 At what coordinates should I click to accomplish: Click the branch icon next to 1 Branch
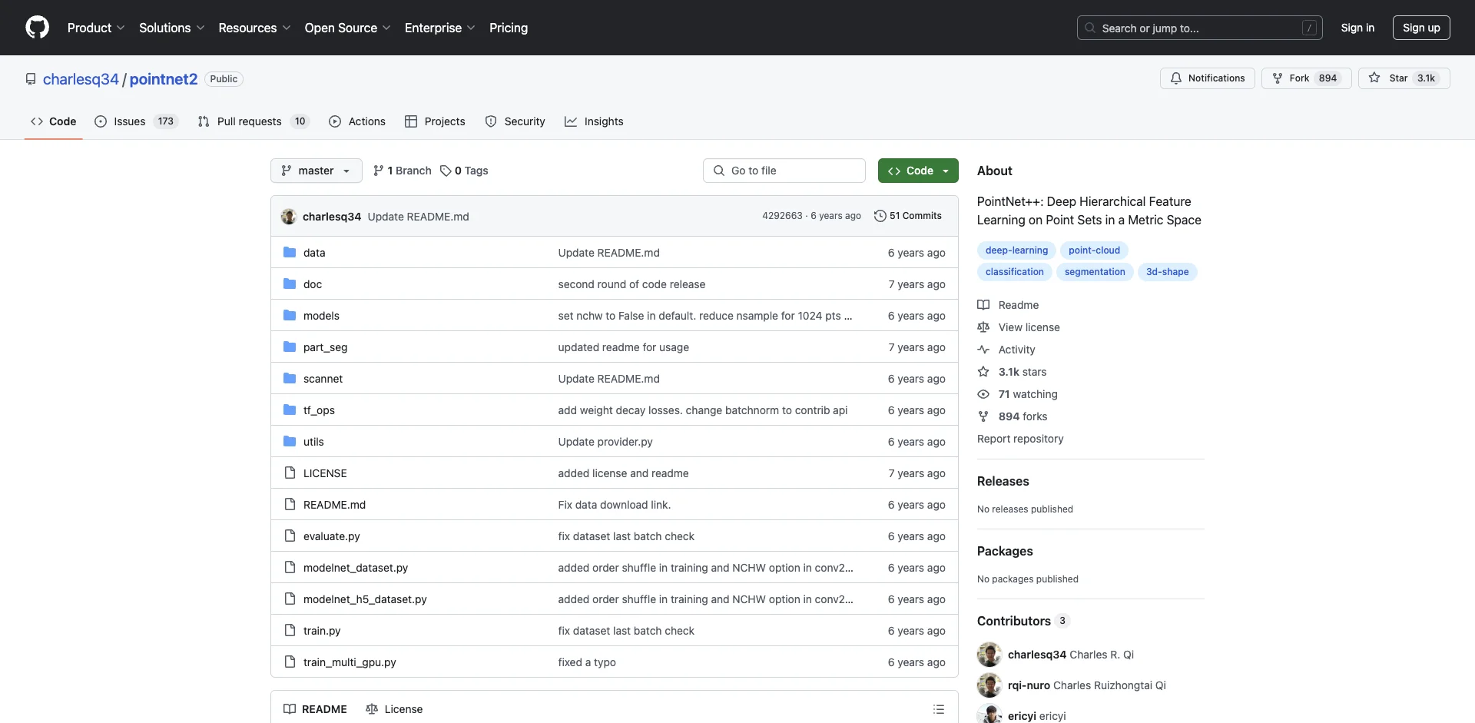(379, 171)
